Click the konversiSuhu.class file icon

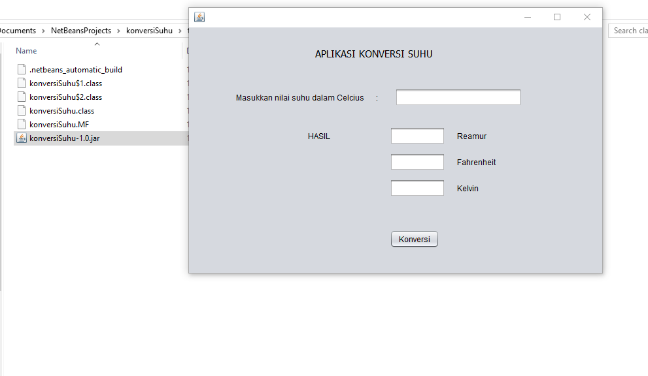click(22, 111)
